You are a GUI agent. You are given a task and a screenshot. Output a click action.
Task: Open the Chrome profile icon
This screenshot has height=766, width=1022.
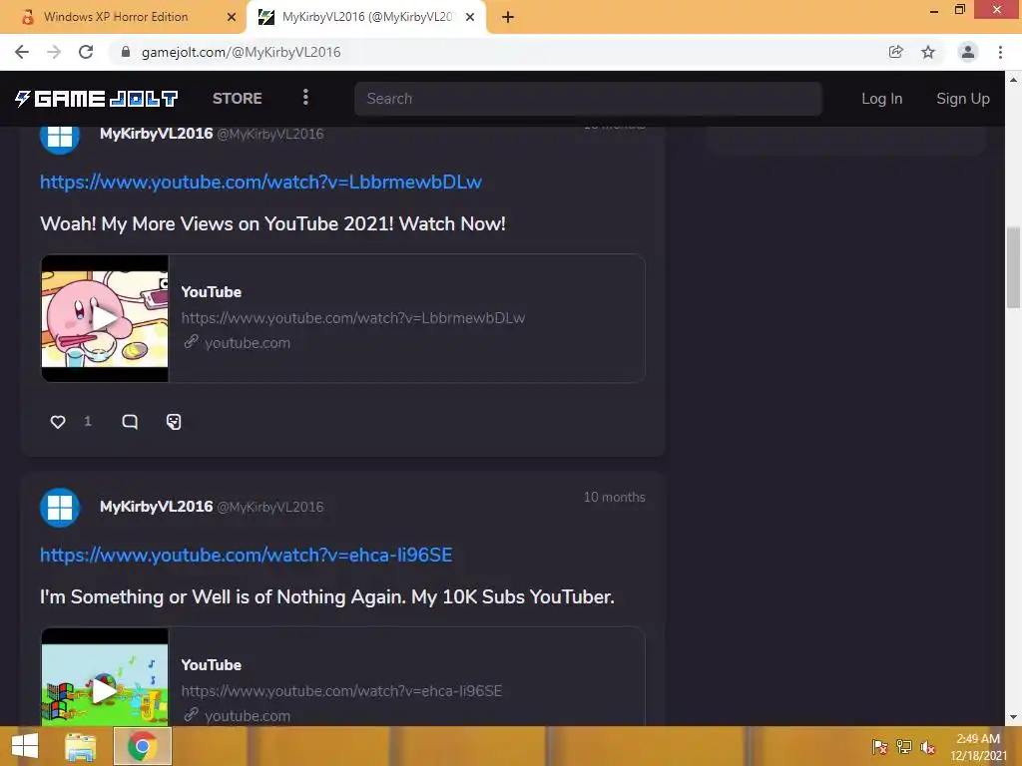click(968, 52)
